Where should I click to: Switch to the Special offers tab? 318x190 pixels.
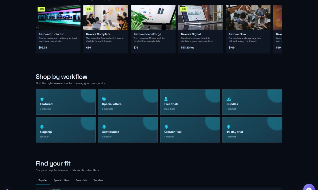(62, 180)
